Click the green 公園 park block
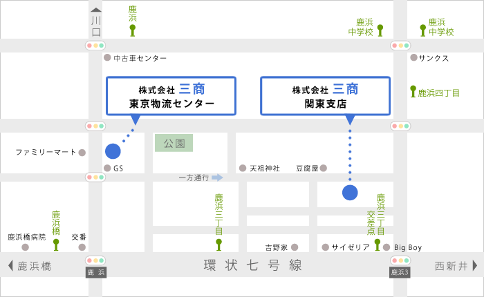 pyautogui.click(x=174, y=143)
